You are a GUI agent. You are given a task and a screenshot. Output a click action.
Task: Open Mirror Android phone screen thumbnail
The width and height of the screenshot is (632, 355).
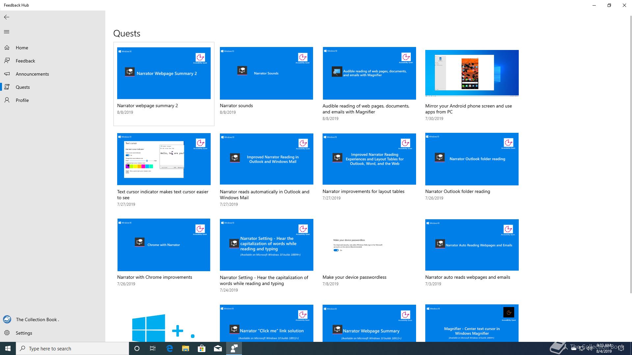pos(472,73)
